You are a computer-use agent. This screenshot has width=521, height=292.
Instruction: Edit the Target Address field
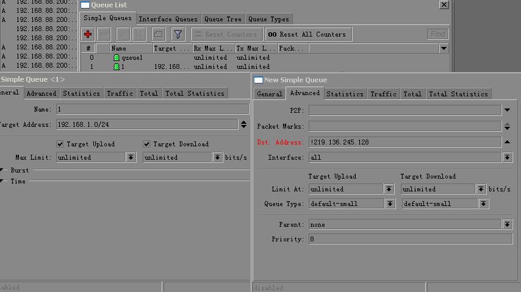(x=147, y=124)
